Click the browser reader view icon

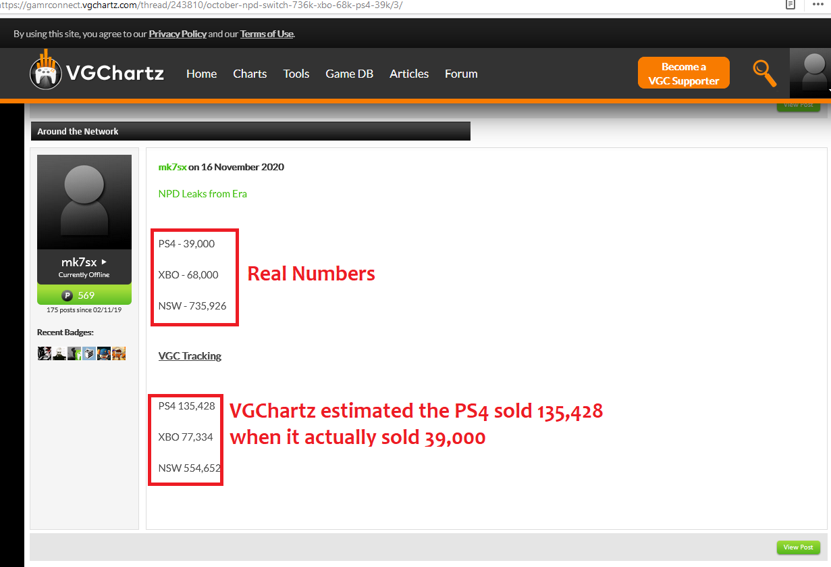click(790, 5)
